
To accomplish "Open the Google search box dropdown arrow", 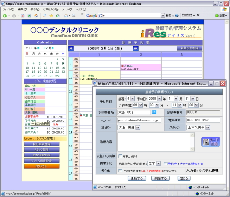I will pos(163,16).
